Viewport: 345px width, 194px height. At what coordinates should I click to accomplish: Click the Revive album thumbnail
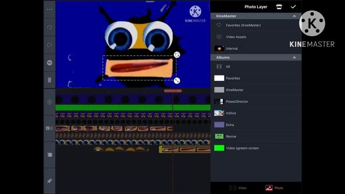[219, 136]
